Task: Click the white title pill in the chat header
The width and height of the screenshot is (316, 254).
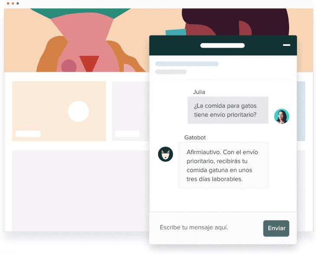Action: click(x=222, y=45)
